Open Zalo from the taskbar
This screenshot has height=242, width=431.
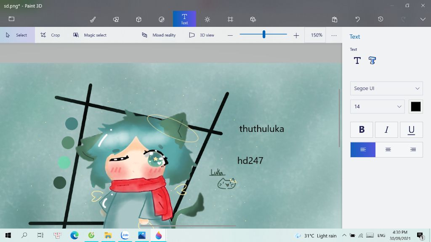125,235
